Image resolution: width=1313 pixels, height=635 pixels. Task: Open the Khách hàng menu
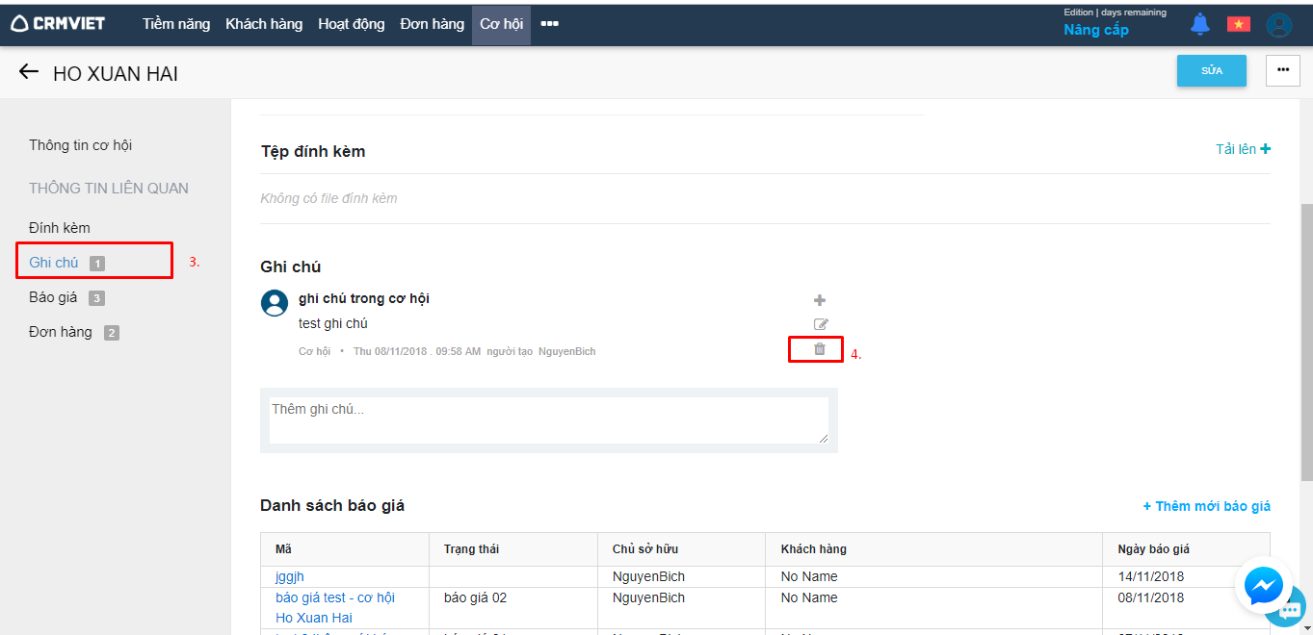click(x=264, y=24)
